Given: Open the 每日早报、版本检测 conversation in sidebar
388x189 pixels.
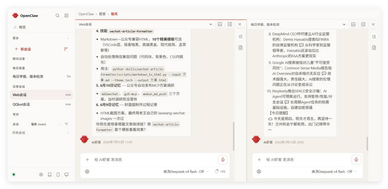Looking at the screenshot, I should (42, 77).
